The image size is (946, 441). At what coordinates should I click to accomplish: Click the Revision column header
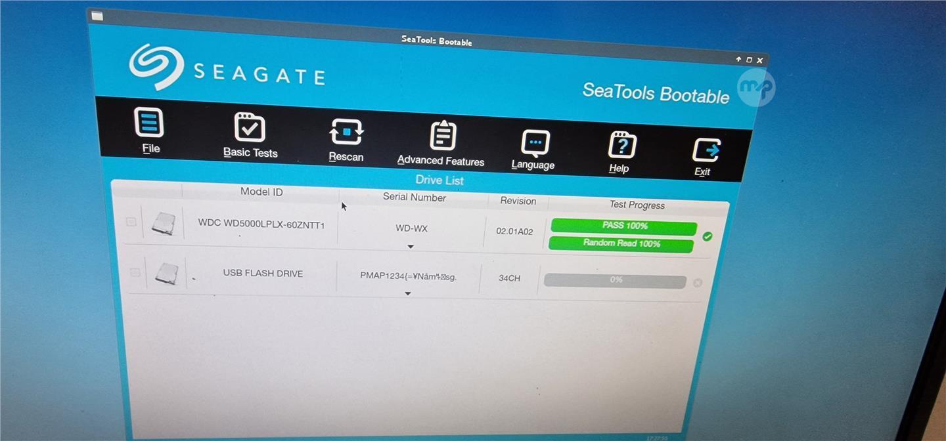point(518,201)
